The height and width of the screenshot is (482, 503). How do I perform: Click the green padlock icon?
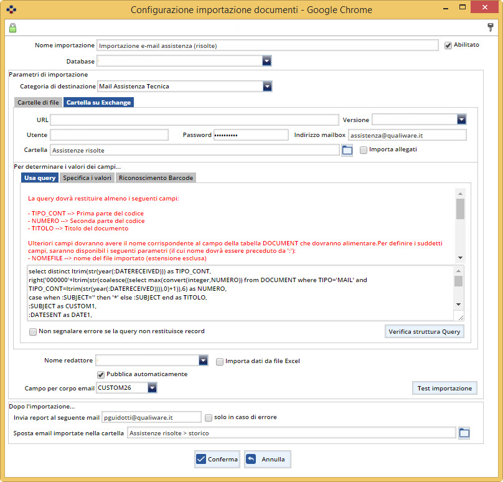click(x=12, y=27)
